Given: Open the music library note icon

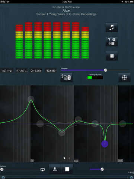Looking at the screenshot, I should (112, 27).
